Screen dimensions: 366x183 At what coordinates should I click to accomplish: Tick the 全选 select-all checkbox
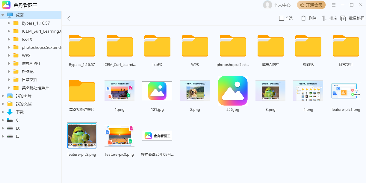pos(281,18)
